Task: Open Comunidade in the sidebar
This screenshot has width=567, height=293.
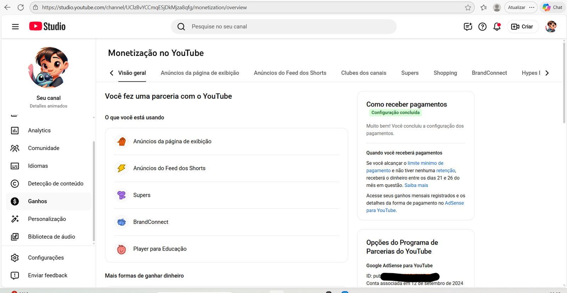Action: pyautogui.click(x=49, y=148)
